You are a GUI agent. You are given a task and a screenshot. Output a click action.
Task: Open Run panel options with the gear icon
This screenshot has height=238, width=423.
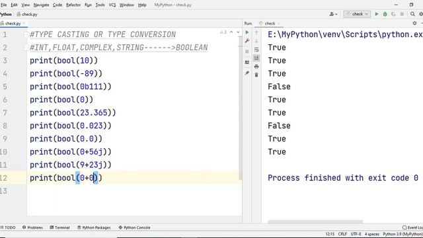tap(414, 24)
